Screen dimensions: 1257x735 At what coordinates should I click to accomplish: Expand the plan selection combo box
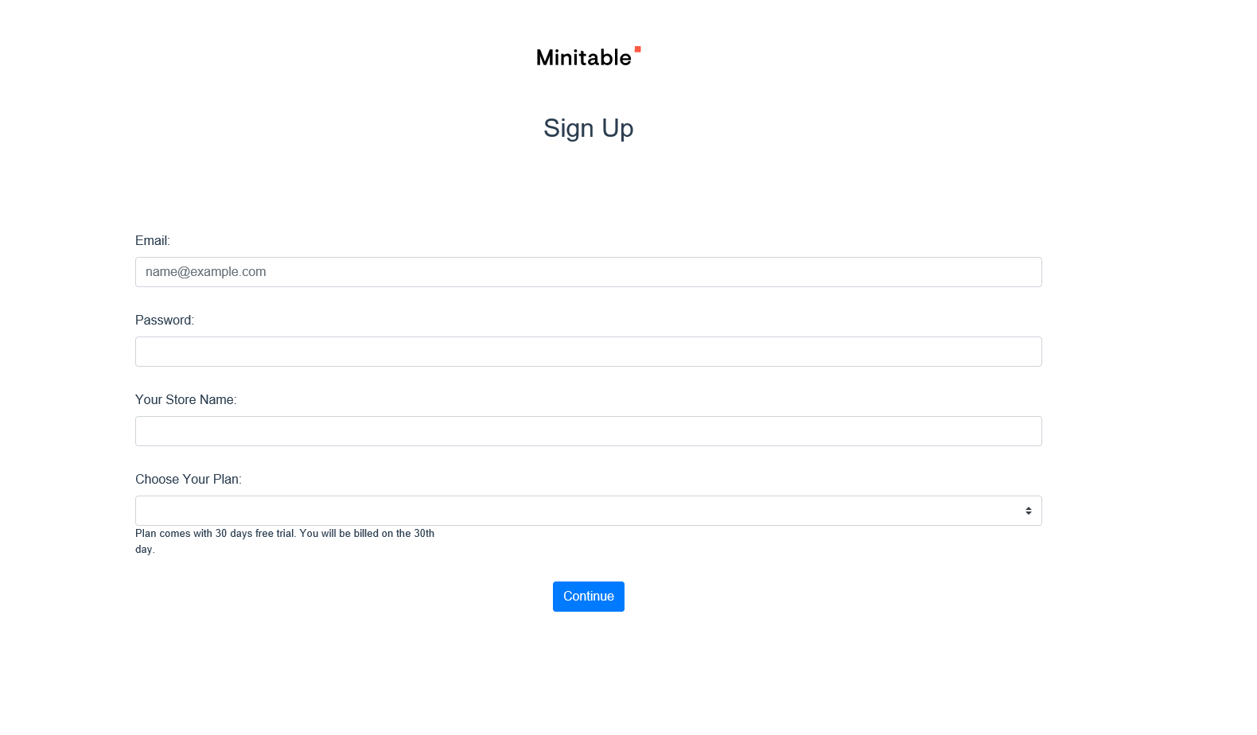click(x=589, y=511)
